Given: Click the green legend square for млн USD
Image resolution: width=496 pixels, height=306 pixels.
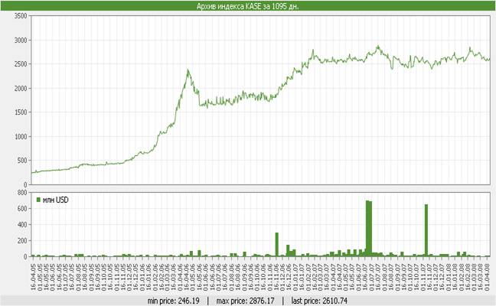Looking at the screenshot, I should [x=37, y=200].
